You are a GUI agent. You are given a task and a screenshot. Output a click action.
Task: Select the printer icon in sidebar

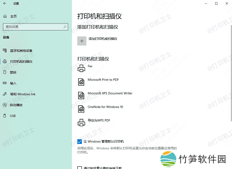click(5, 61)
